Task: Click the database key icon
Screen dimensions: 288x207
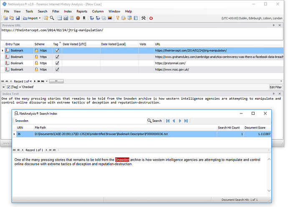Action: point(124,18)
